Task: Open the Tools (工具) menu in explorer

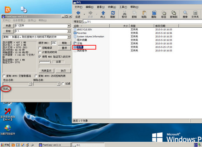Action: point(123,7)
